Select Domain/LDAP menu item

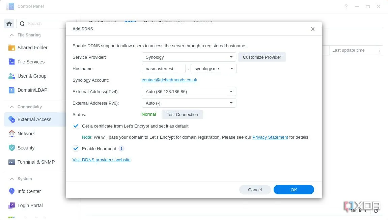(x=35, y=90)
